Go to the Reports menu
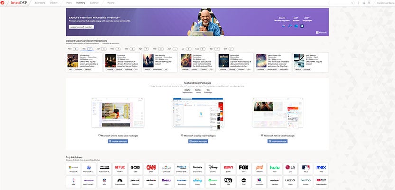This screenshot has width=395, height=190. click(x=111, y=3)
